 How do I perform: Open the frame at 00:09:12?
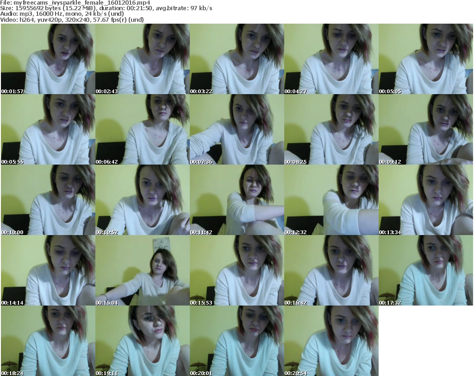click(426, 129)
